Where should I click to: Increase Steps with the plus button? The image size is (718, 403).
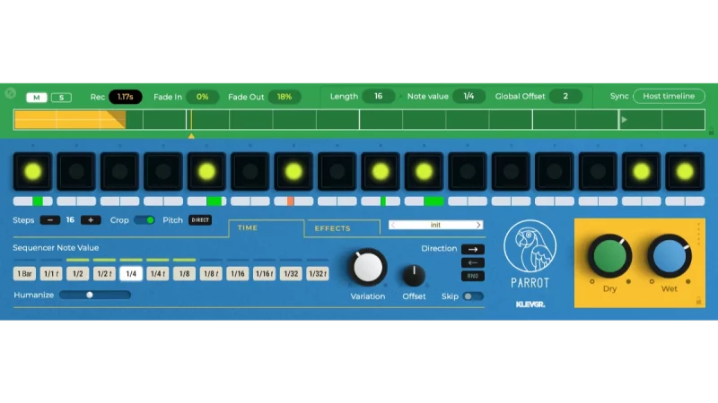(91, 220)
